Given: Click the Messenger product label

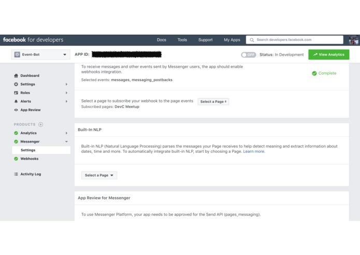Looking at the screenshot, I should tap(30, 141).
